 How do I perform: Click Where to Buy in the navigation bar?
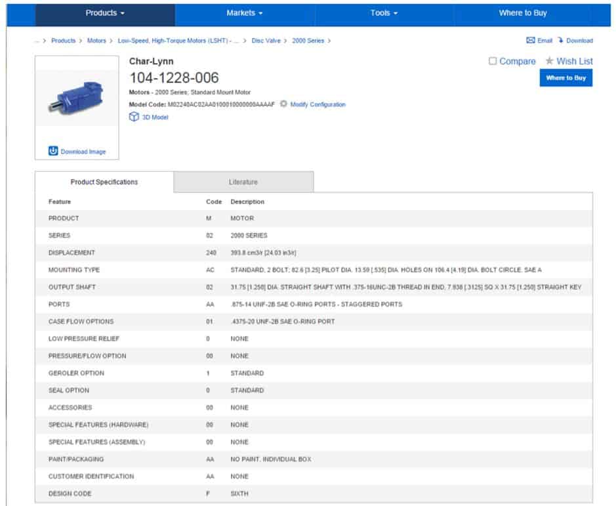coord(522,13)
